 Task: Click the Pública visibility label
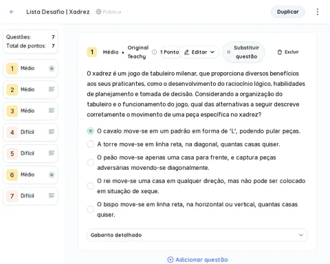coord(112,12)
